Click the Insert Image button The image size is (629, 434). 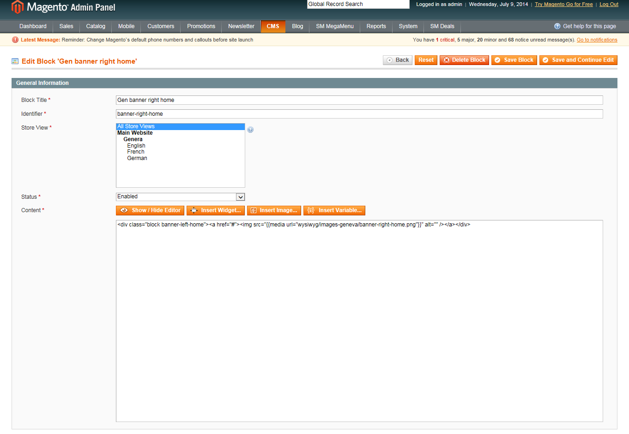[274, 210]
